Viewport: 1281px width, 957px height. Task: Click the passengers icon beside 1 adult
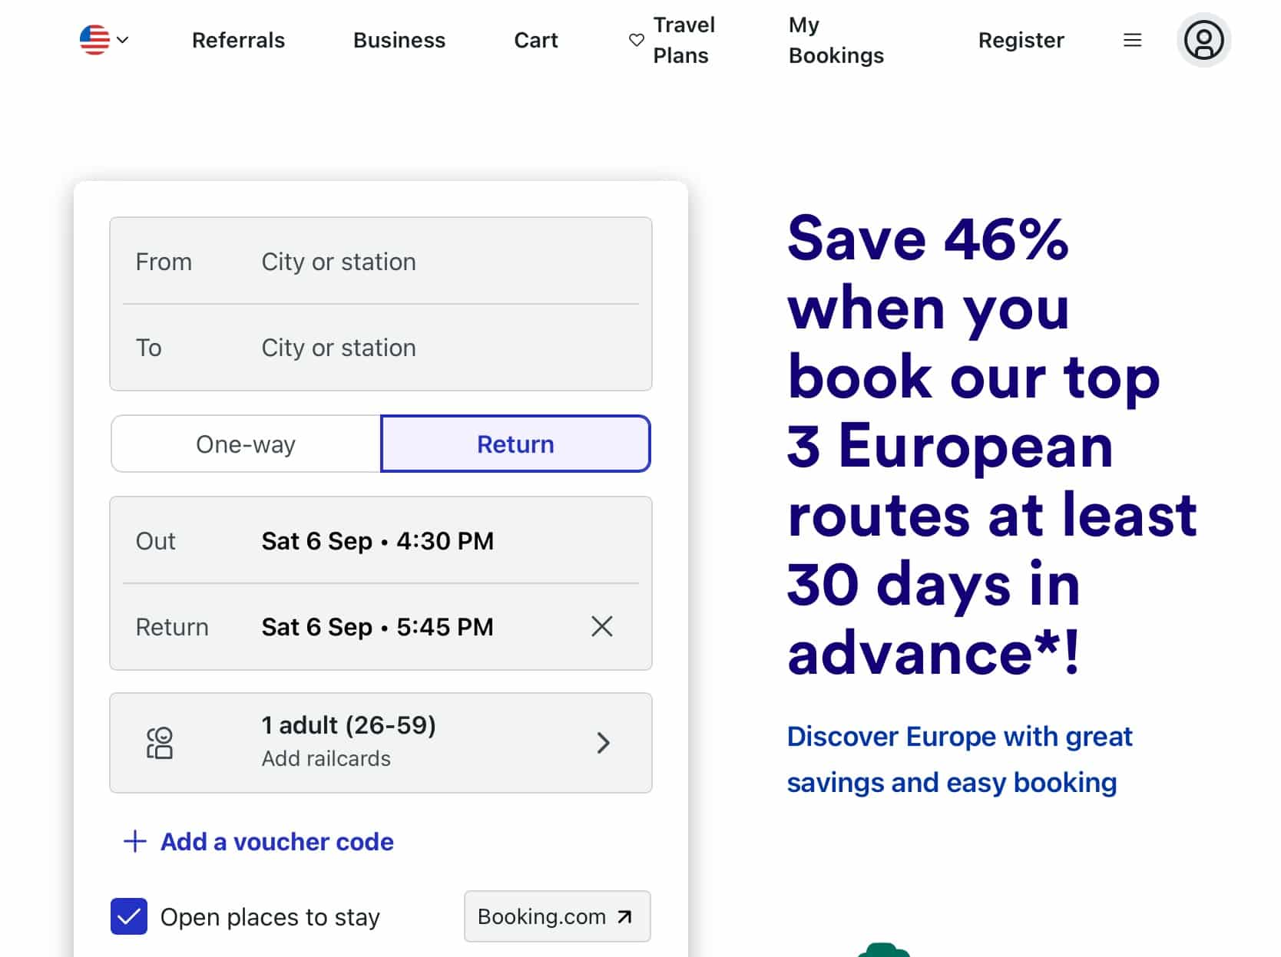[158, 742]
